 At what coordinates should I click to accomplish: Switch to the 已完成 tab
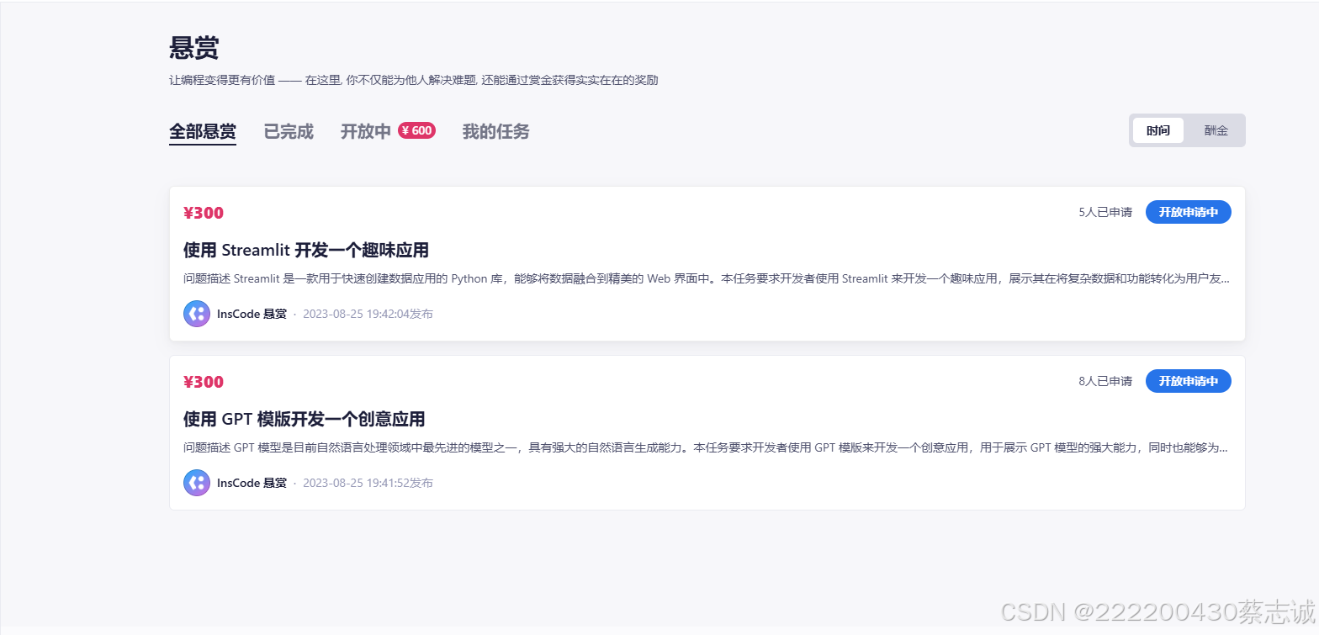pos(289,131)
